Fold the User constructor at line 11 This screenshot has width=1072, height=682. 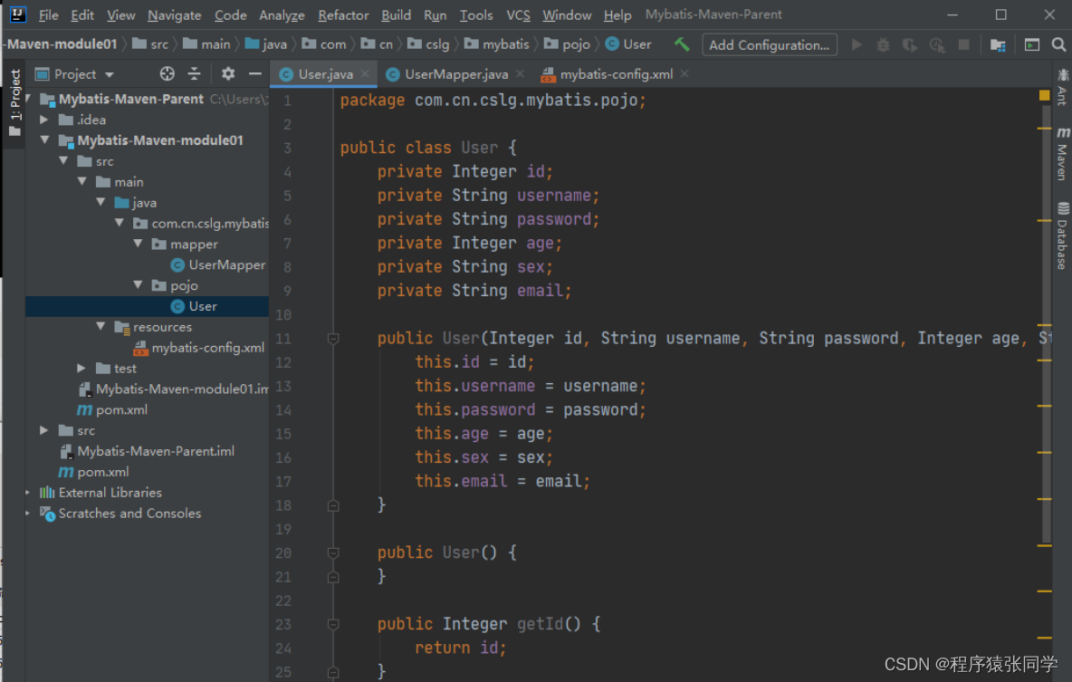pyautogui.click(x=333, y=338)
